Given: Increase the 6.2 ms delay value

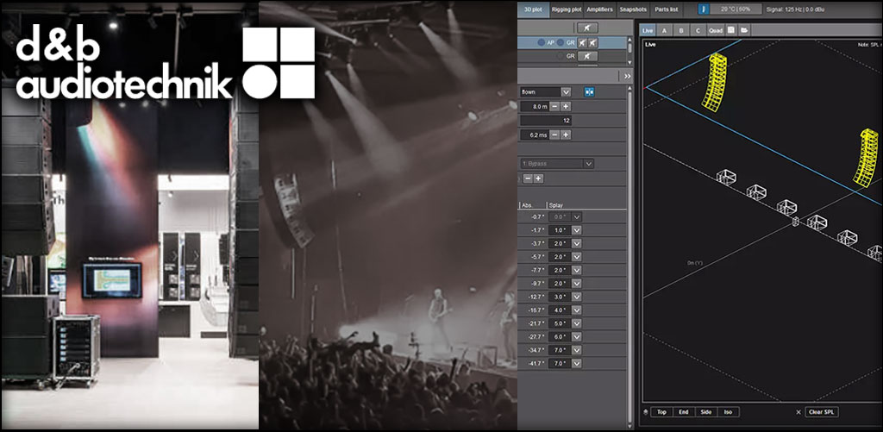Looking at the screenshot, I should click(x=566, y=135).
